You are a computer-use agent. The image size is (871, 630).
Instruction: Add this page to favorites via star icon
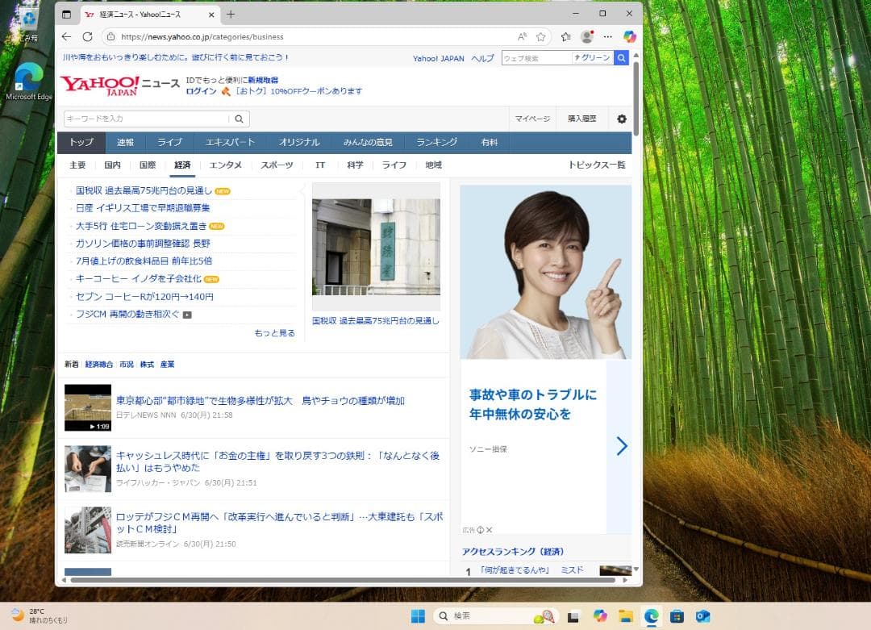[x=541, y=36]
